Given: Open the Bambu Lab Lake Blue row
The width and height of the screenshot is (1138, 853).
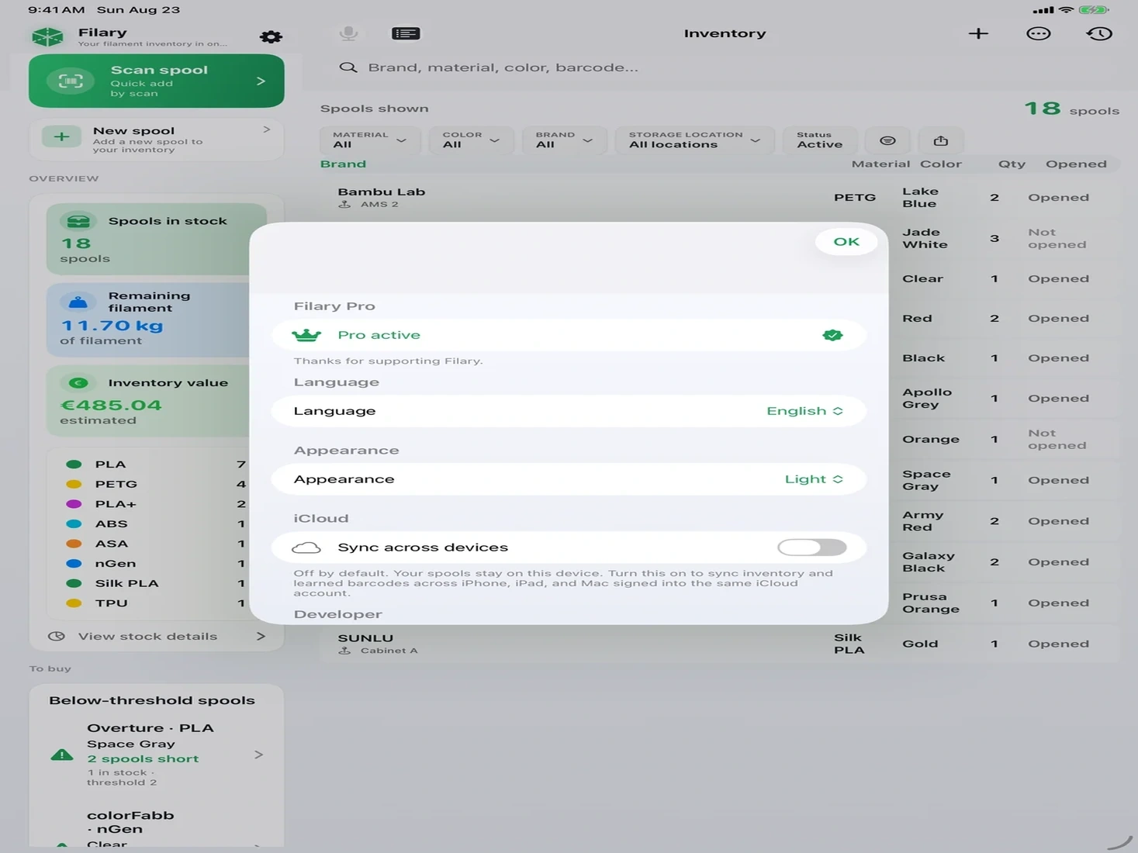Looking at the screenshot, I should pos(718,198).
